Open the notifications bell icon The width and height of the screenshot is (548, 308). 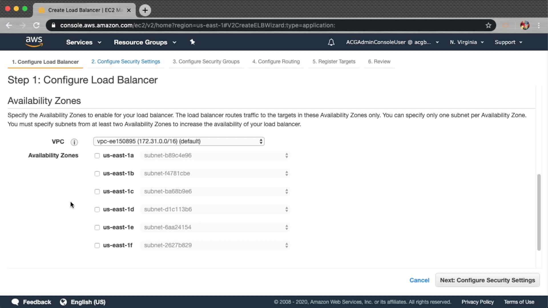coord(331,42)
